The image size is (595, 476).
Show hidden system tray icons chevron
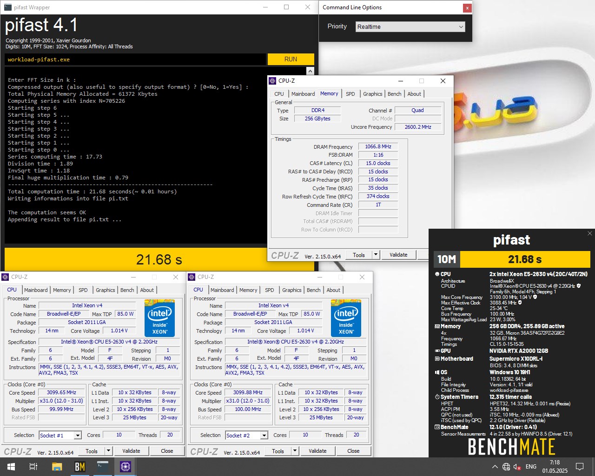(495, 467)
